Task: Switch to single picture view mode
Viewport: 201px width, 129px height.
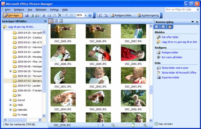Action: coord(61,21)
